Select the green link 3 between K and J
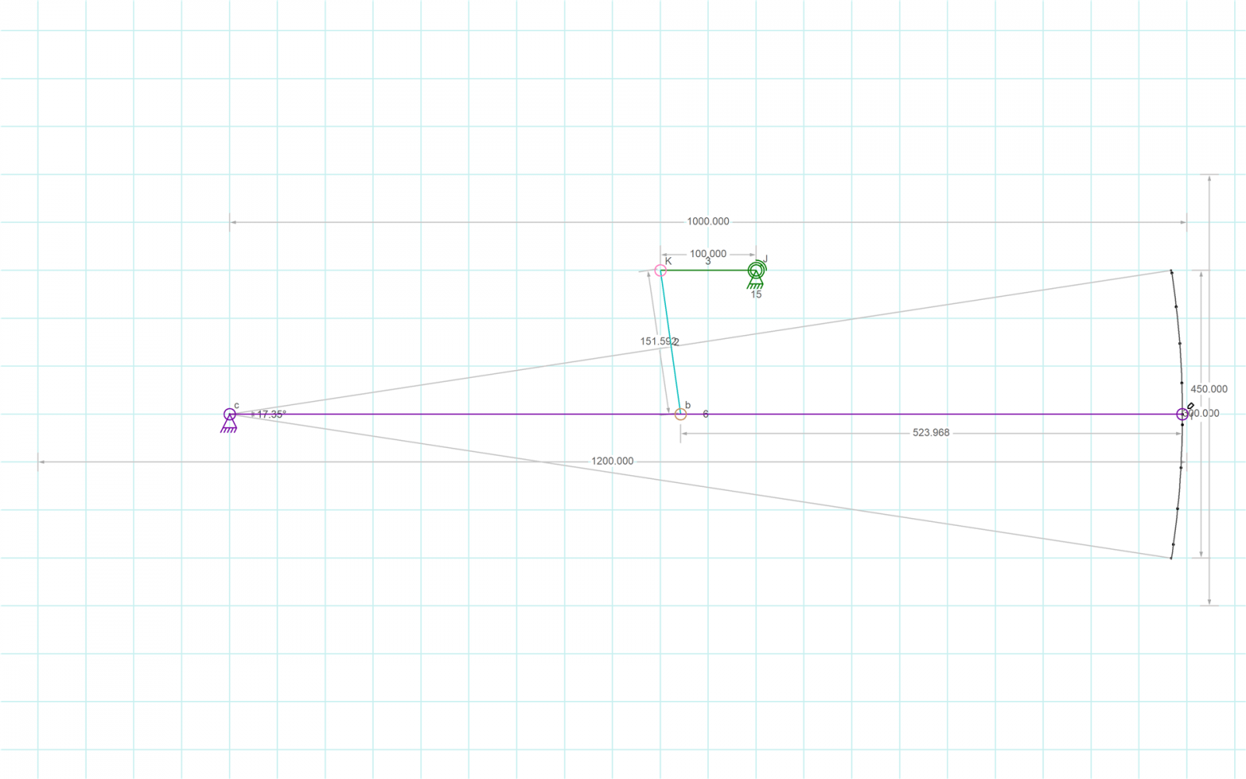Image resolution: width=1246 pixels, height=779 pixels. tap(708, 270)
